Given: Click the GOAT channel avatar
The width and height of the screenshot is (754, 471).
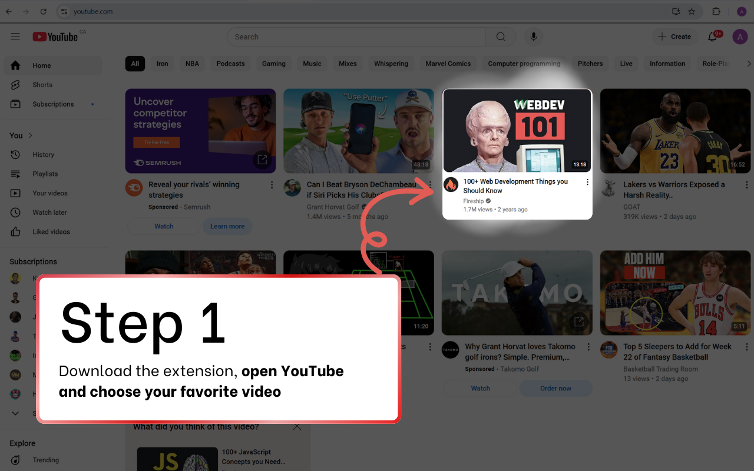Looking at the screenshot, I should (x=609, y=188).
